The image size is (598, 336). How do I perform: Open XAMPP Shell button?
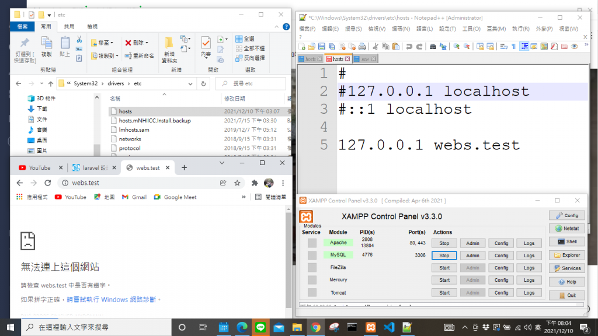coord(567,242)
